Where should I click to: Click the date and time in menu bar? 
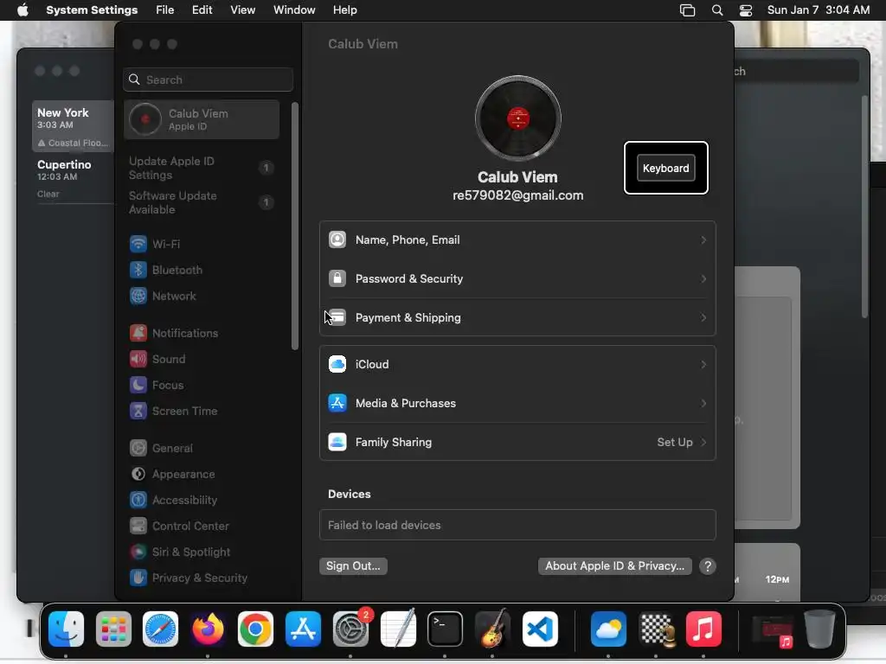point(819,10)
